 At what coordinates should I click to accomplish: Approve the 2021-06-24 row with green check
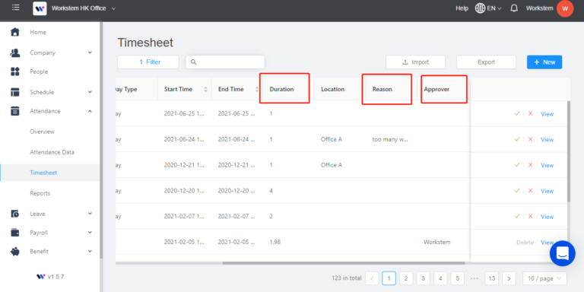[516, 139]
